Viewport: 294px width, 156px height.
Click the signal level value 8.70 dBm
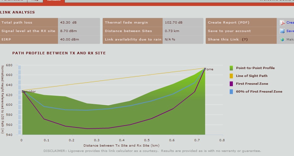(68, 31)
